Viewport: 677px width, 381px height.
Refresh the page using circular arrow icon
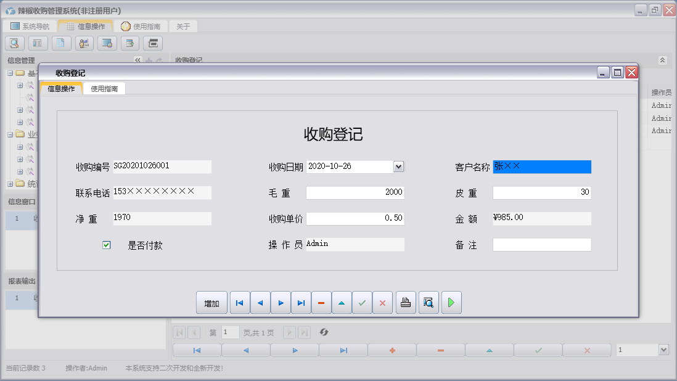pos(324,332)
